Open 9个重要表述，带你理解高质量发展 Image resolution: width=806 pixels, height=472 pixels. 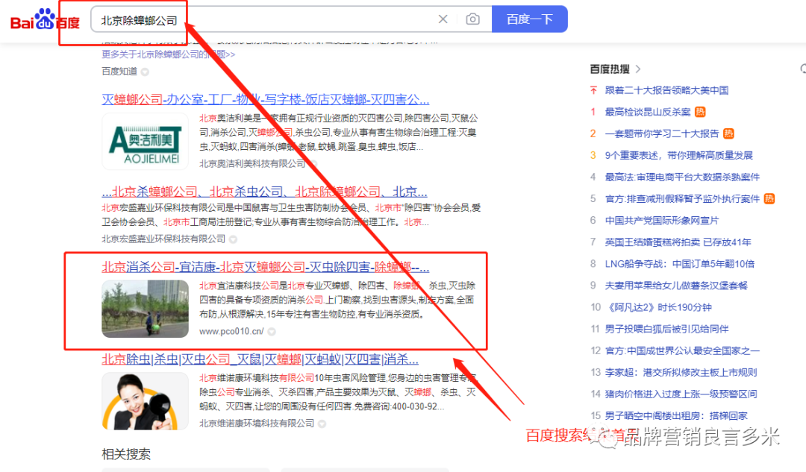tap(678, 155)
